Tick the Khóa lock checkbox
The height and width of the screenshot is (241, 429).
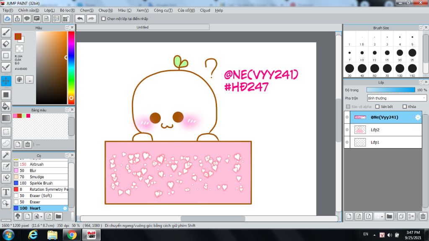click(405, 107)
